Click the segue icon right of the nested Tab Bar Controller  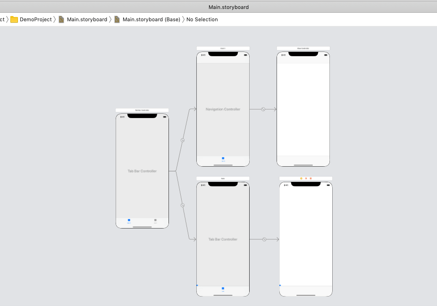tap(264, 239)
